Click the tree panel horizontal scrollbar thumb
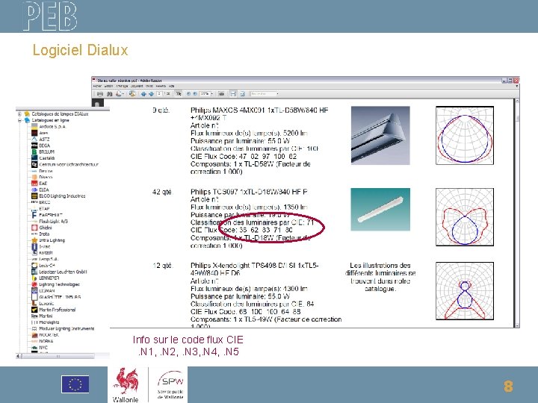Screen dimensions: 538x403 (58, 356)
